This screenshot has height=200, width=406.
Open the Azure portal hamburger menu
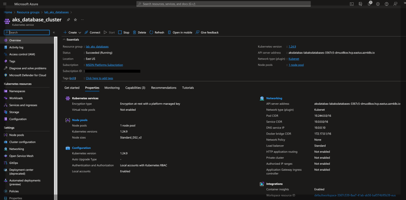tap(5, 4)
